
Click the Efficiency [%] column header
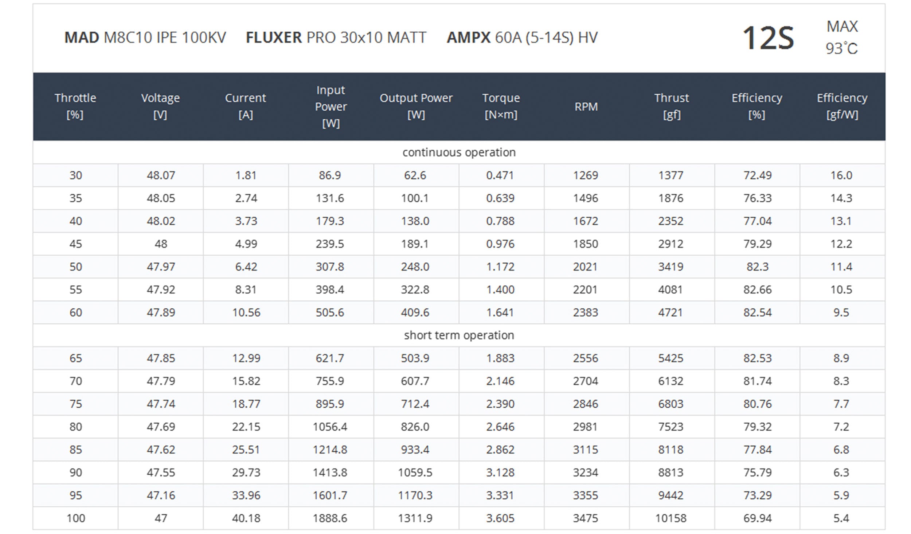click(x=756, y=106)
